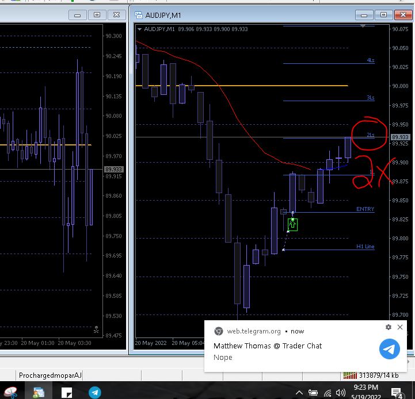Click current price tag 89.933 on AUDJPY axis
The image size is (415, 399).
click(x=400, y=137)
